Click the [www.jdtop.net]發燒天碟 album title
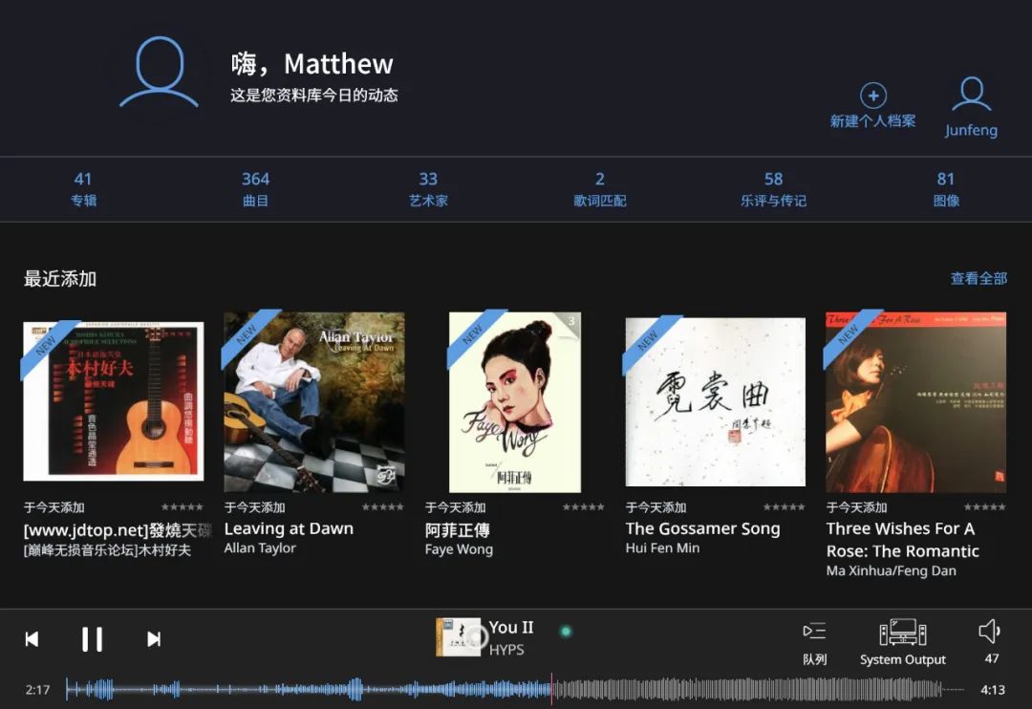1032x709 pixels. pos(118,530)
